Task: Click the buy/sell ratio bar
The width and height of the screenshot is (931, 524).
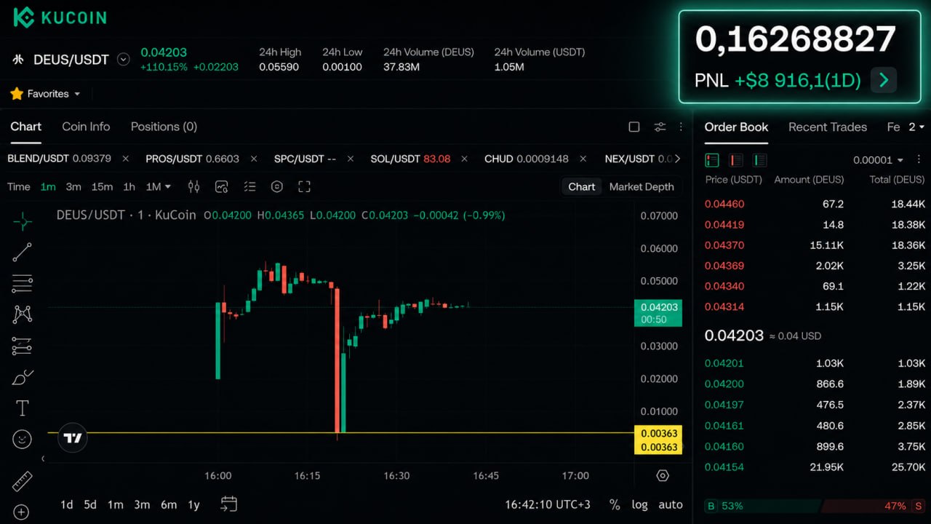Action: pyautogui.click(x=815, y=506)
